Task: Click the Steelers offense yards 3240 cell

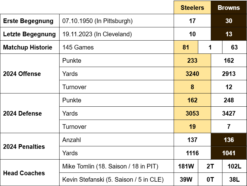Action: [192, 74]
